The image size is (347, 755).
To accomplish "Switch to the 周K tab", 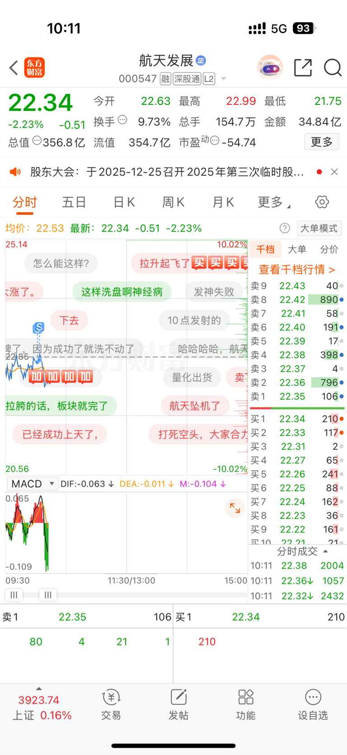I will click(x=173, y=202).
